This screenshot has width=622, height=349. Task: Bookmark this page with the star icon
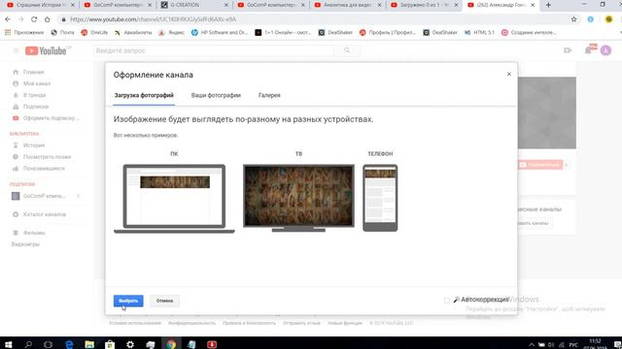[x=573, y=19]
